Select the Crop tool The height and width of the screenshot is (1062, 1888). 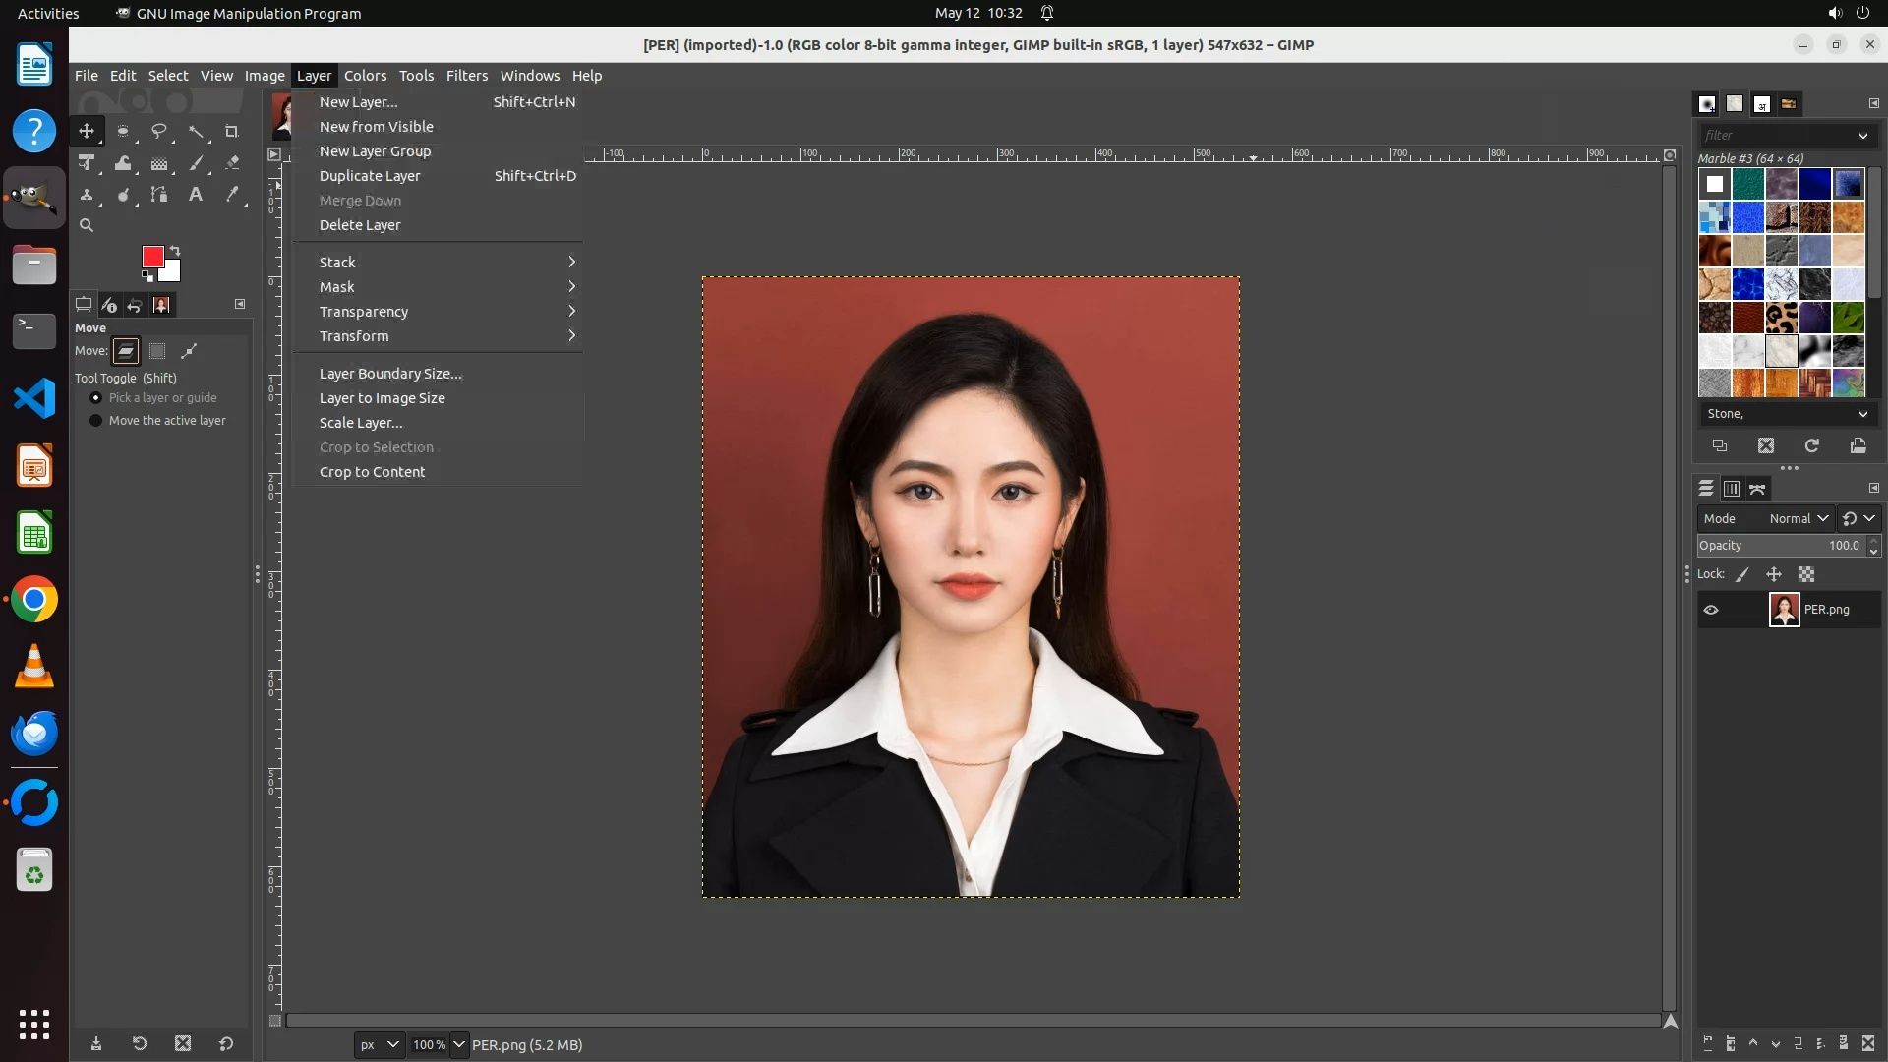pos(232,131)
